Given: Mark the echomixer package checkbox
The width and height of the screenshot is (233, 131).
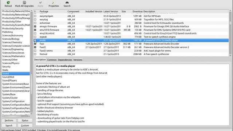Looking at the screenshot, I should (x=35, y=23).
